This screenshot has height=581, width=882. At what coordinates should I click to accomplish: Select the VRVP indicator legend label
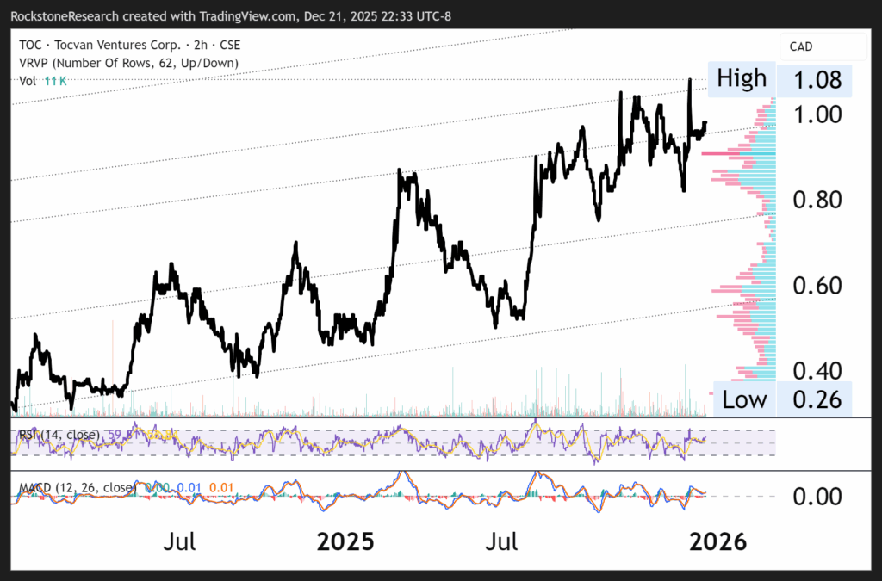point(128,63)
